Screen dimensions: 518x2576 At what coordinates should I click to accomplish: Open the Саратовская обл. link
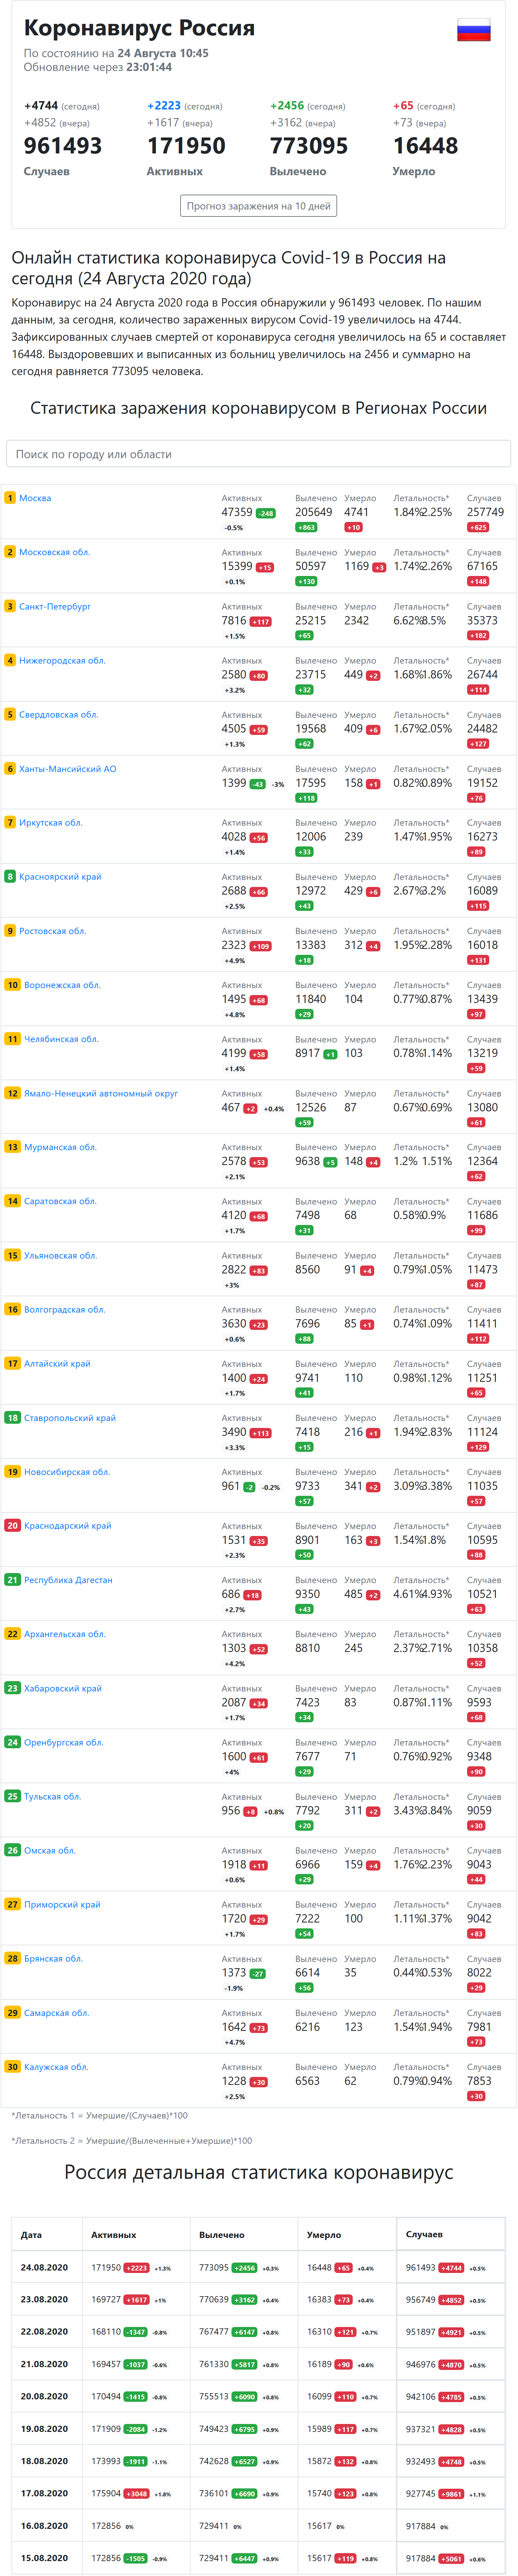point(60,1201)
